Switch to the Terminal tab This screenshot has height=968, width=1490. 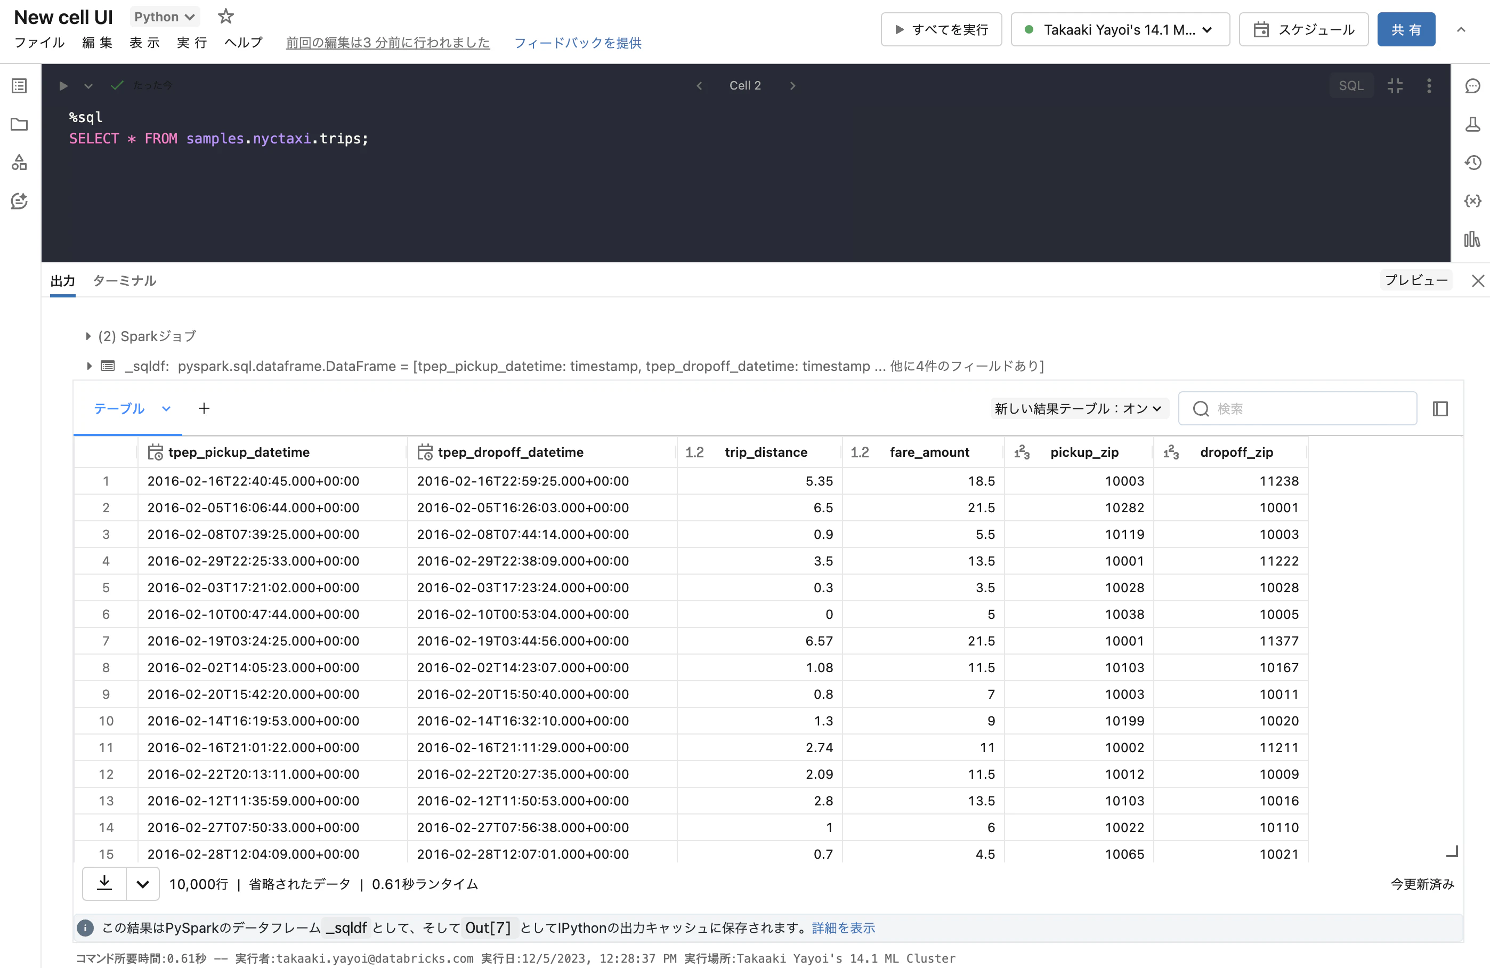click(x=124, y=280)
